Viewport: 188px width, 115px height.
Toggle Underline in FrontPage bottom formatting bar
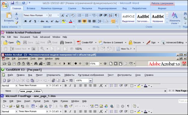(75, 111)
